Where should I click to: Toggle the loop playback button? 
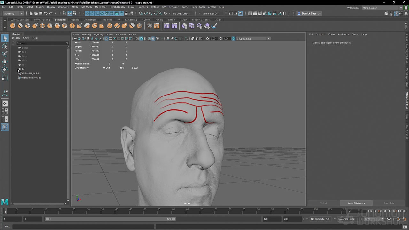pos(389,219)
